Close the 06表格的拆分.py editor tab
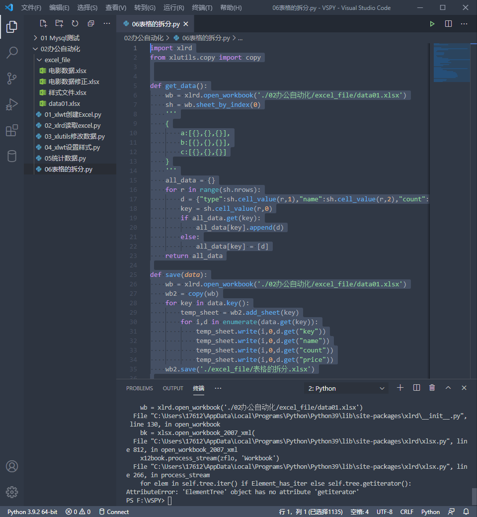The height and width of the screenshot is (517, 477). pos(186,24)
